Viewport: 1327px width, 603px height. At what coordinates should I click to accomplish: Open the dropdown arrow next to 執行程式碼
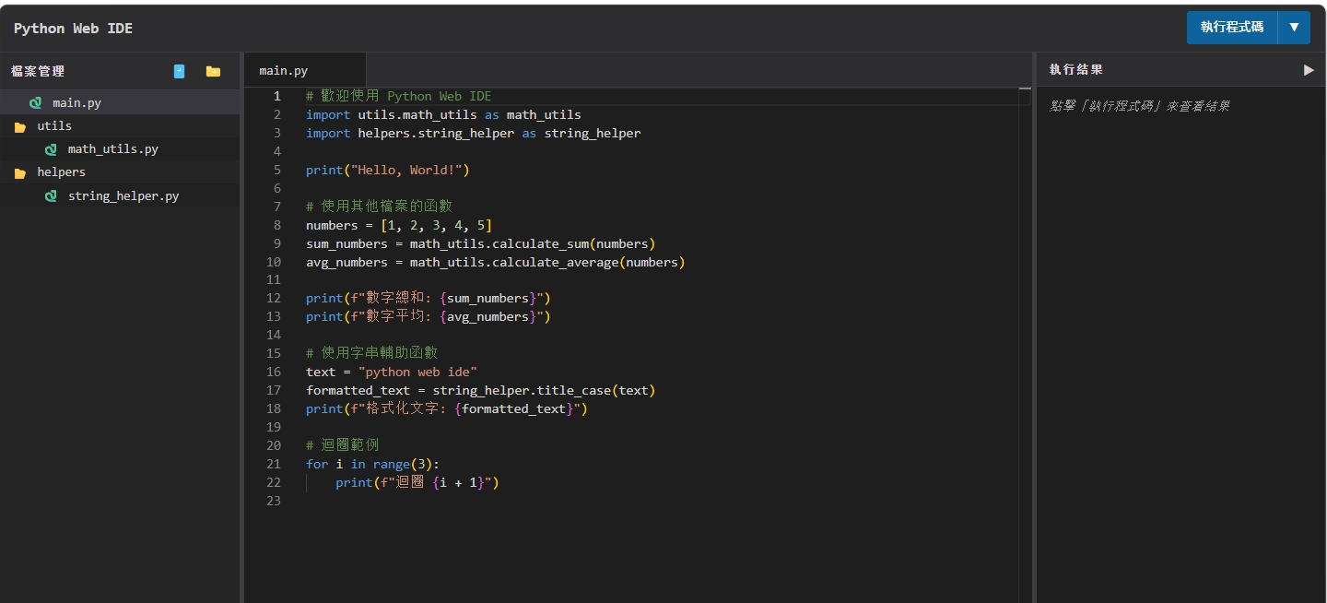1294,27
